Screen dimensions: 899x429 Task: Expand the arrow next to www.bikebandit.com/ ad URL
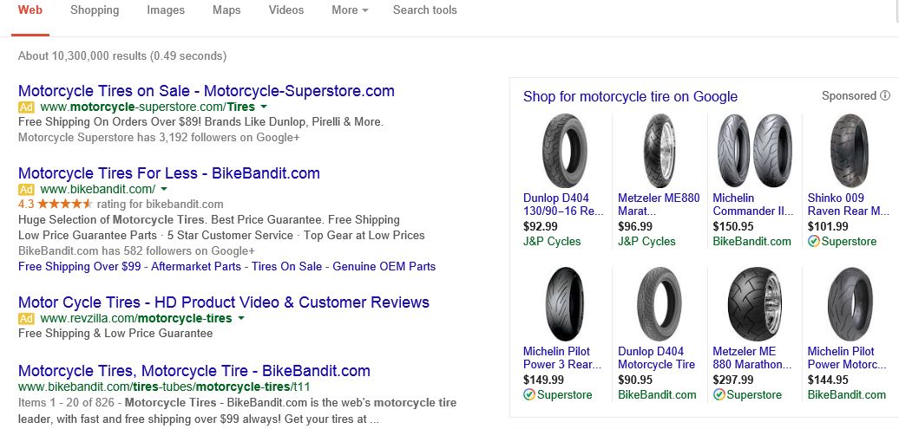click(x=164, y=189)
